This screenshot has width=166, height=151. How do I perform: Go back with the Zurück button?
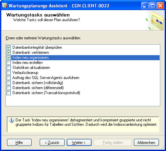tap(52, 143)
